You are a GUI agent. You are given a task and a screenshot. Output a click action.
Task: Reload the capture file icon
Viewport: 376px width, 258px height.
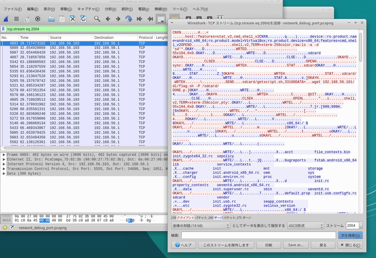point(83,19)
